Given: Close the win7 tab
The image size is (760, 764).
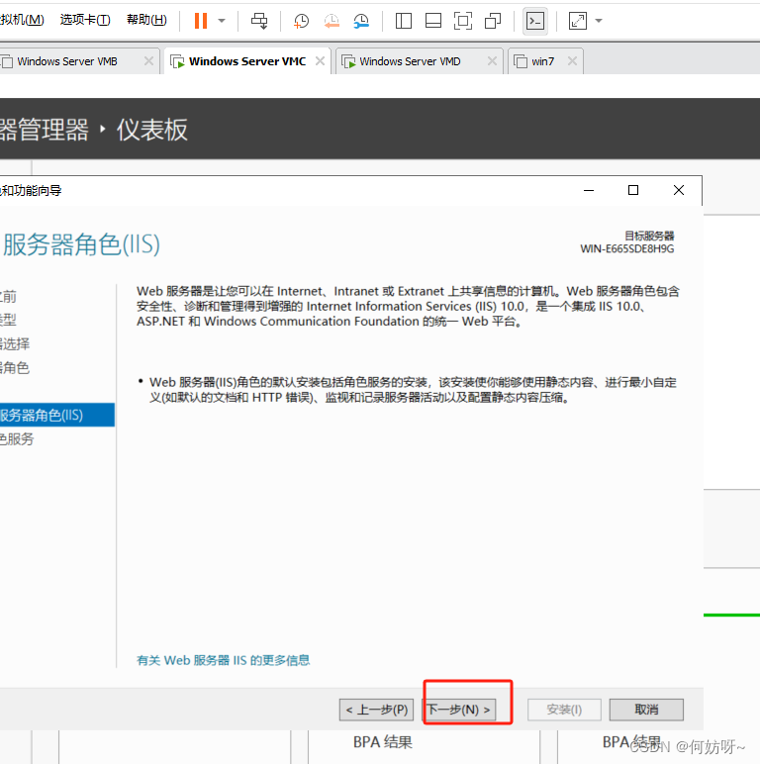Looking at the screenshot, I should [569, 61].
